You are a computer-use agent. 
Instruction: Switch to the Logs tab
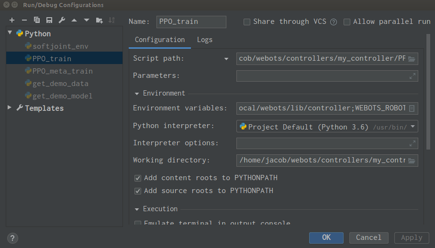(x=204, y=40)
